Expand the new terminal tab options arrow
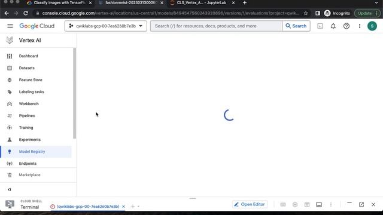Image resolution: width=383 pixels, height=215 pixels. (138, 207)
